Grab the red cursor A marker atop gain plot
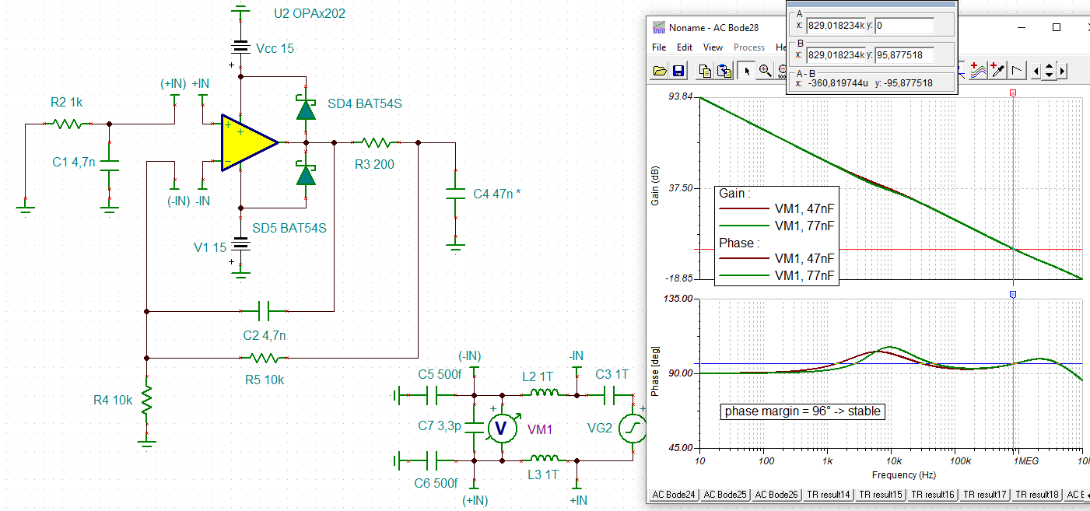This screenshot has width=1090, height=511. 1013,93
